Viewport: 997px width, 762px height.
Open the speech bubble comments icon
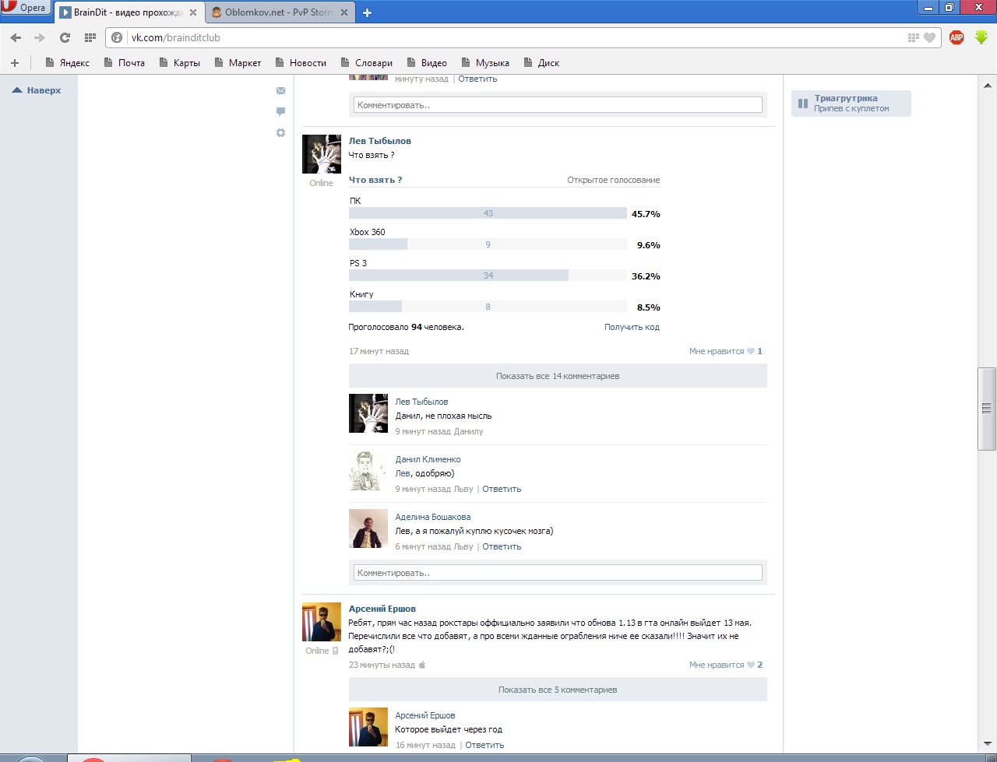(280, 112)
